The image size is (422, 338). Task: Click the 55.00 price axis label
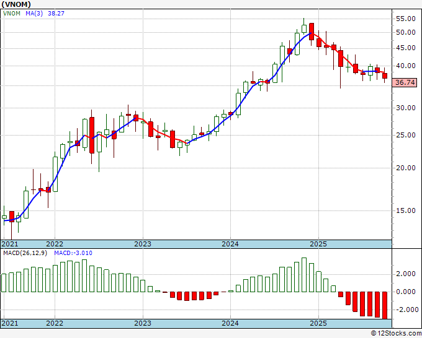coord(406,19)
